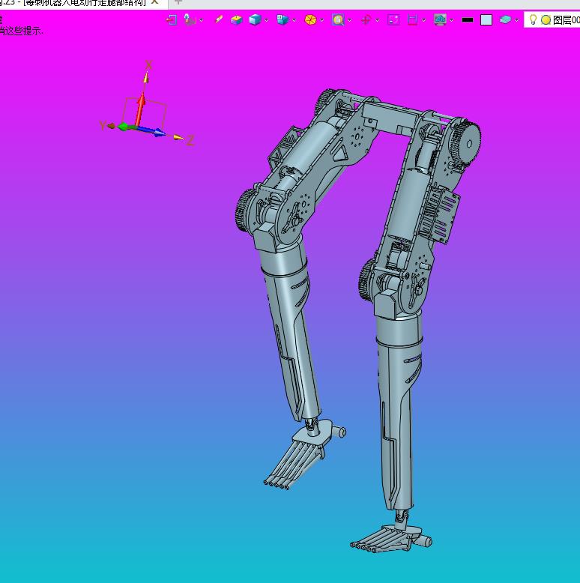Screen dimensions: 580x583
Task: Select the blue shaded cube display icon
Action: pos(256,20)
